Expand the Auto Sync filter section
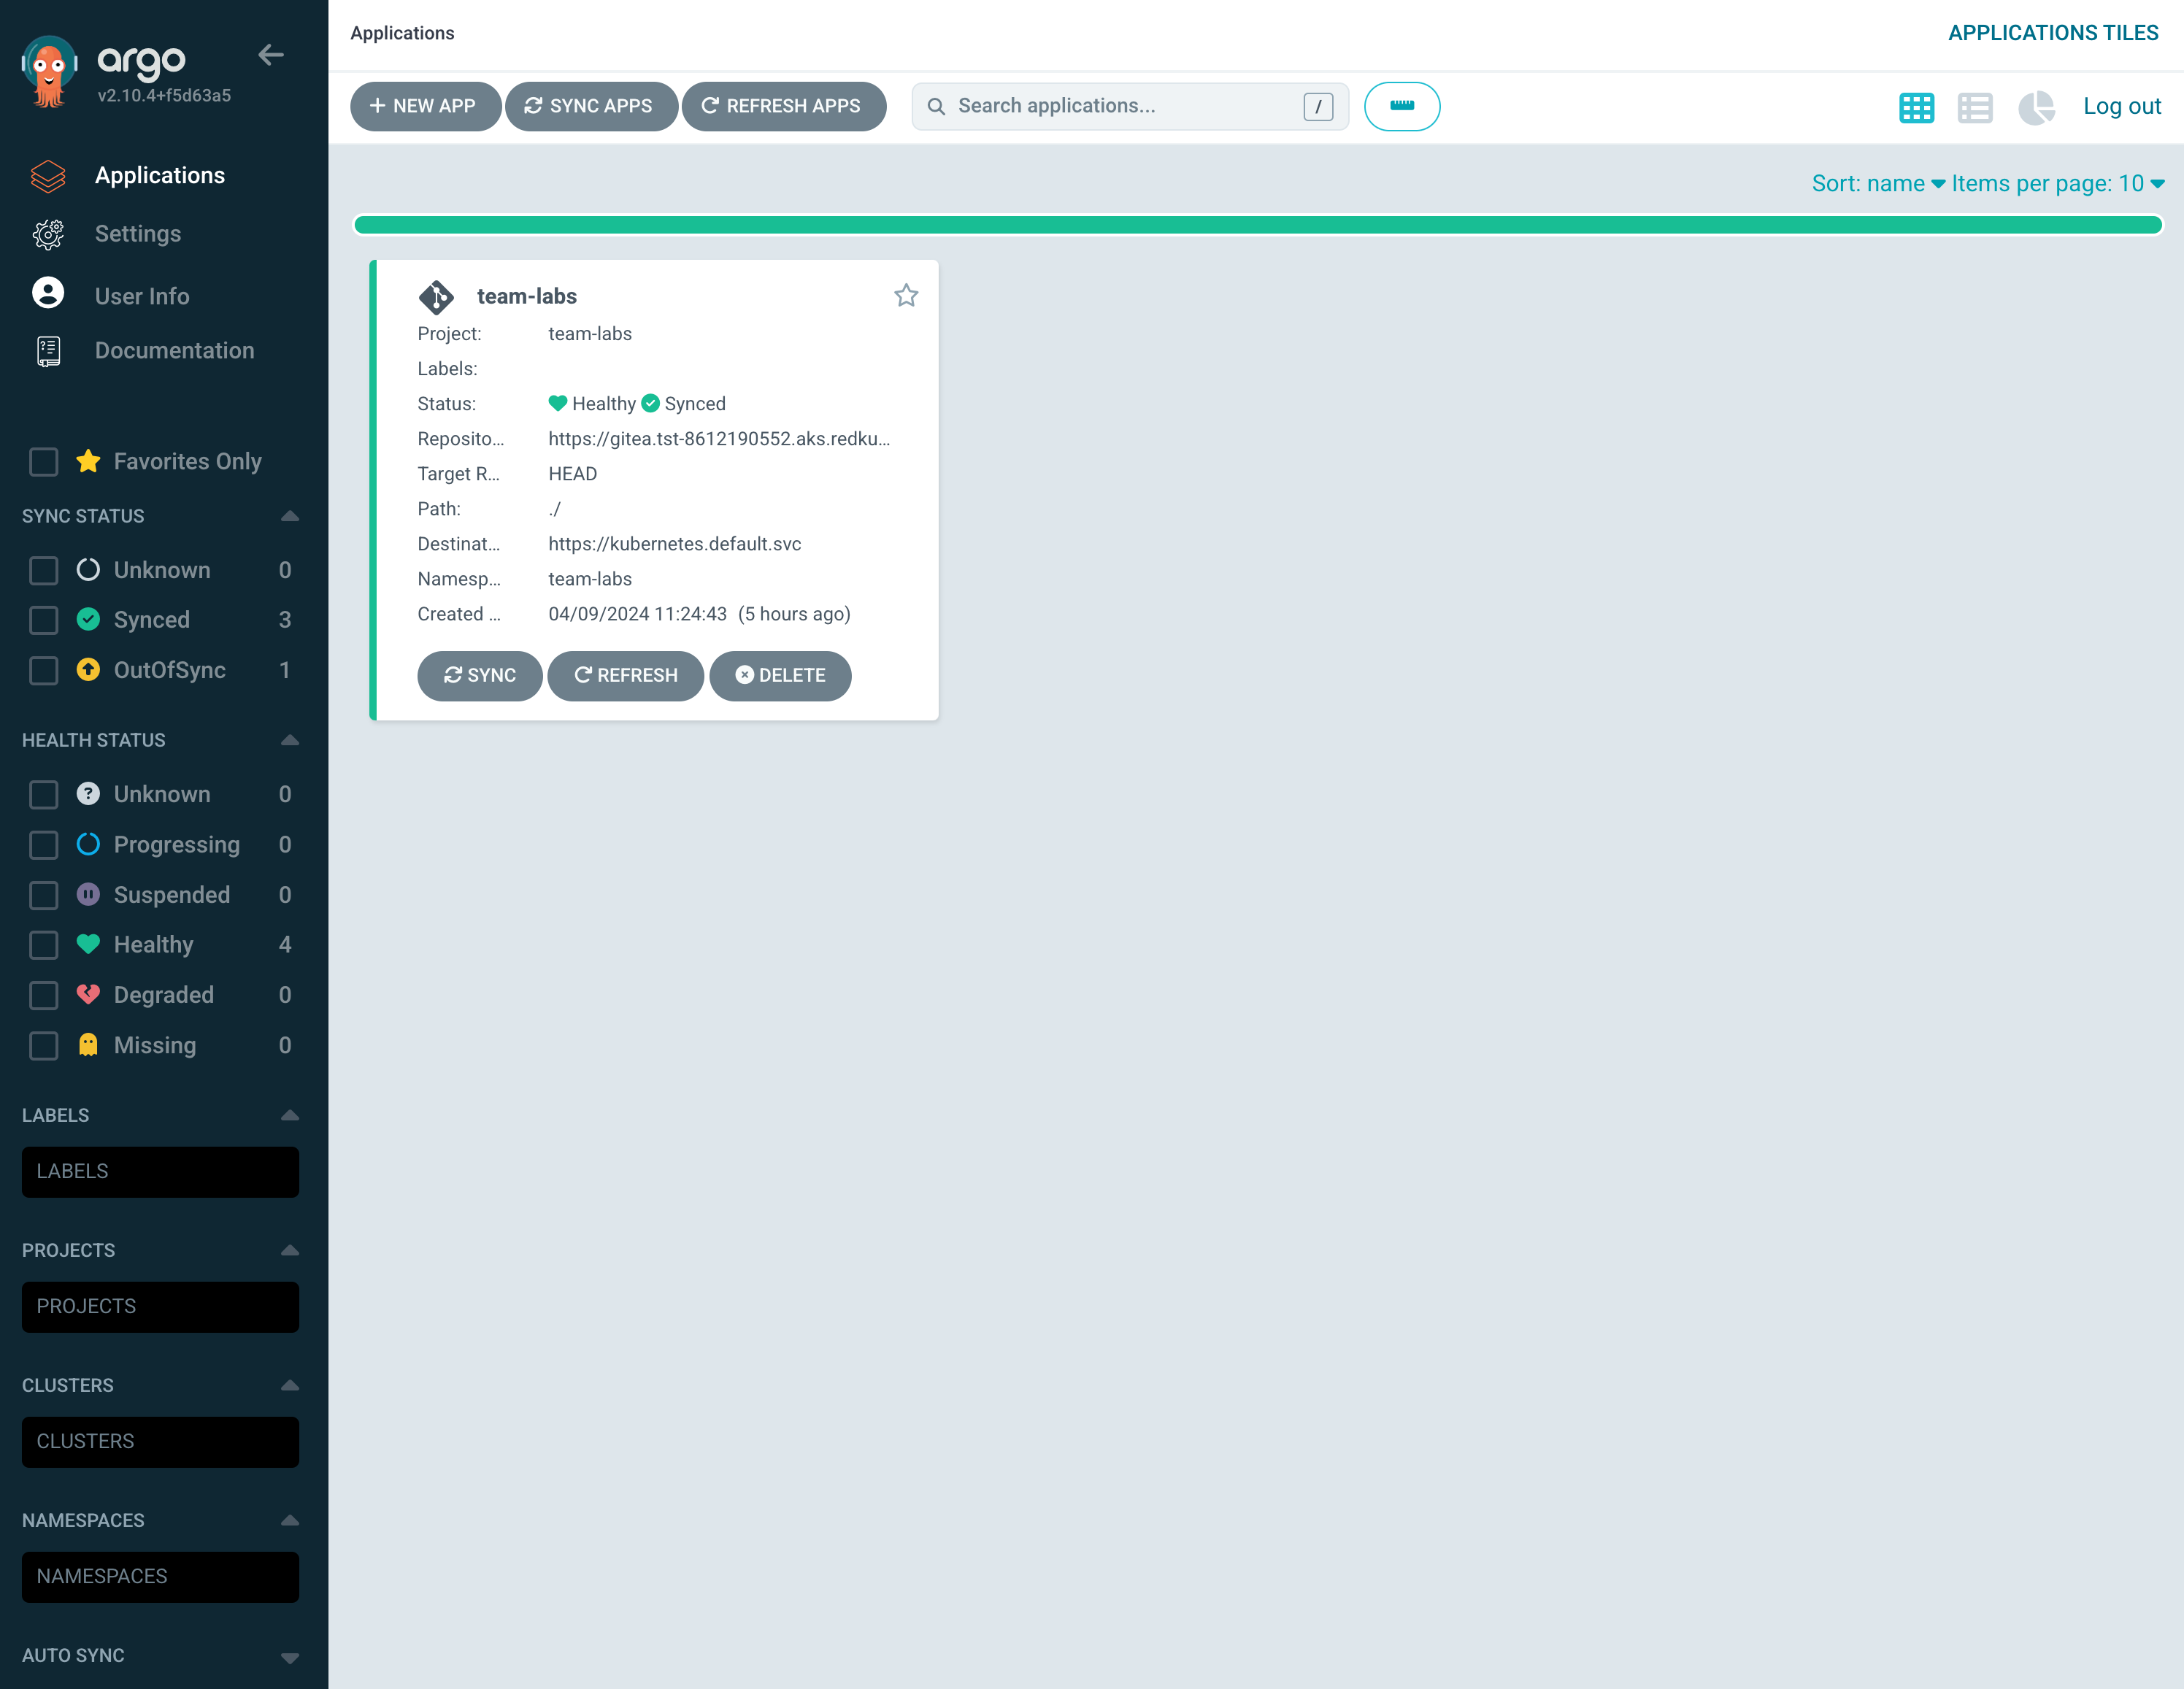Image resolution: width=2184 pixels, height=1689 pixels. (x=289, y=1656)
